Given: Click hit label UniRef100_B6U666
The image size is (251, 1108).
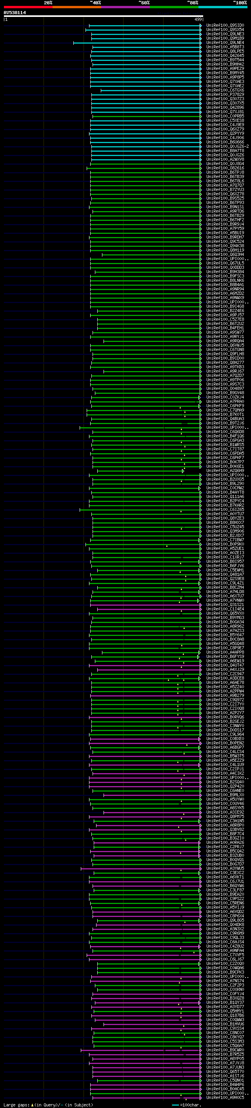Looking at the screenshot, I should pos(225,142).
